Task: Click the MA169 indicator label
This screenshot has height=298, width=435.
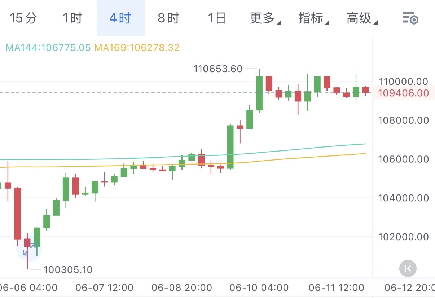Action: point(137,48)
